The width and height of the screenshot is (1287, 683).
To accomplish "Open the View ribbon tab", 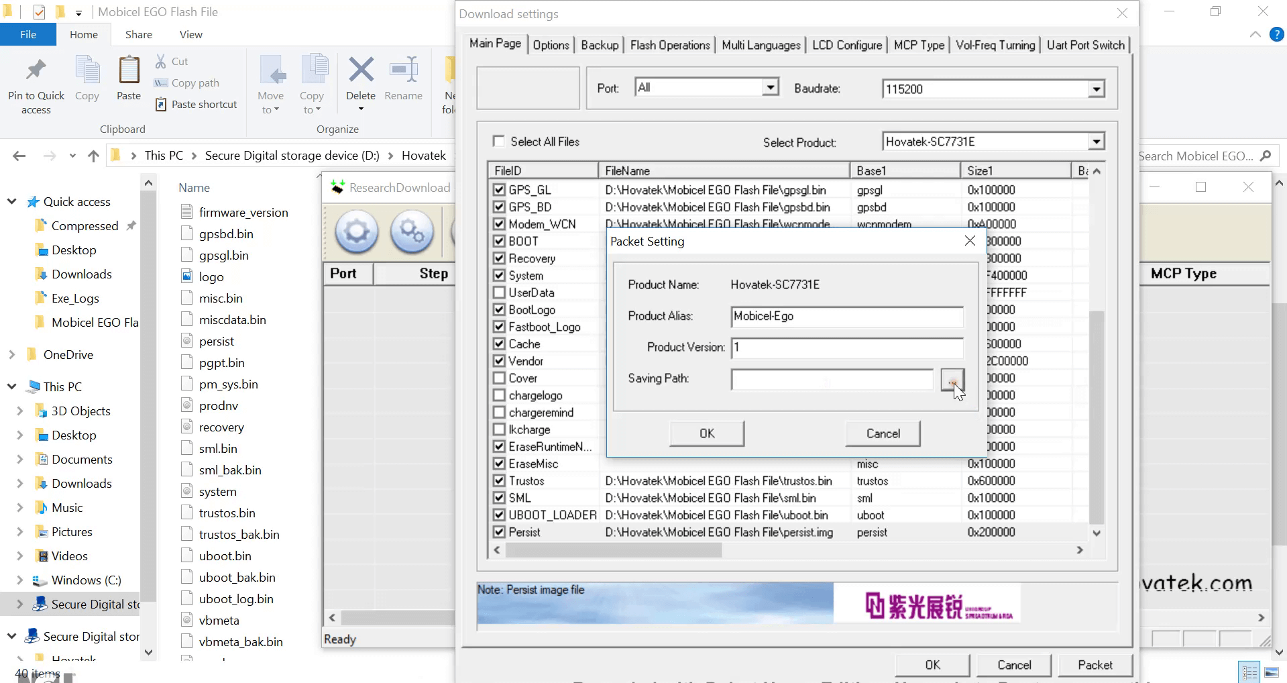I will pos(190,34).
